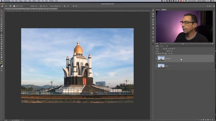Click Navigator zoom out icon

click(x=161, y=44)
